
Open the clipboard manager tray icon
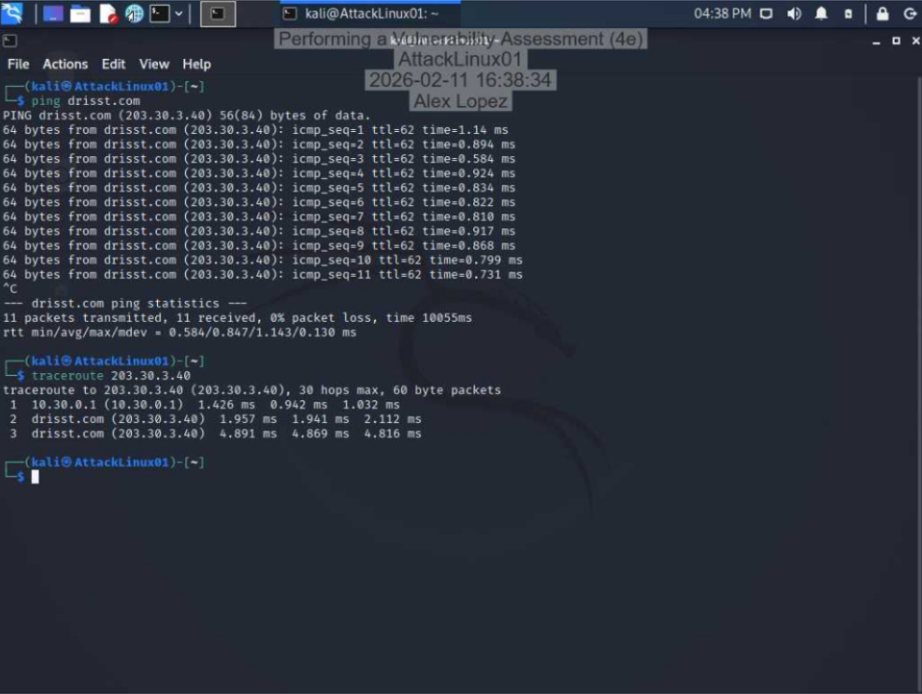(847, 13)
